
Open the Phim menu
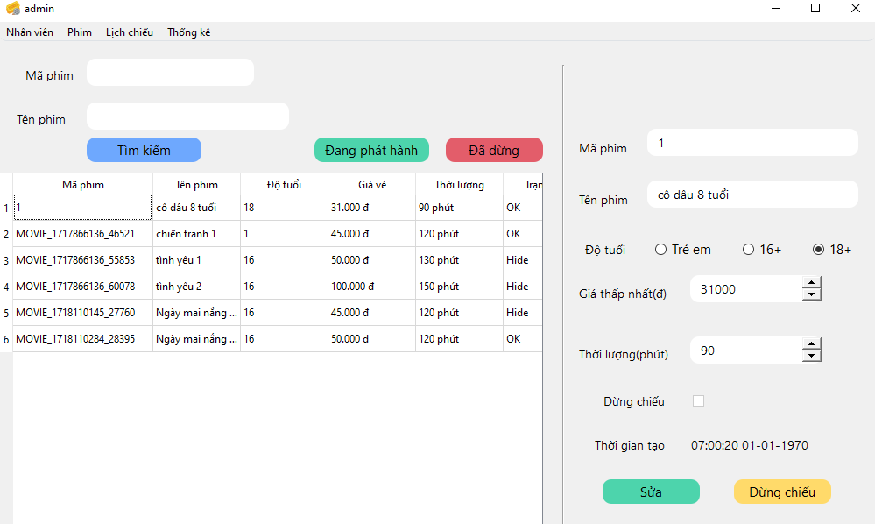pos(80,32)
